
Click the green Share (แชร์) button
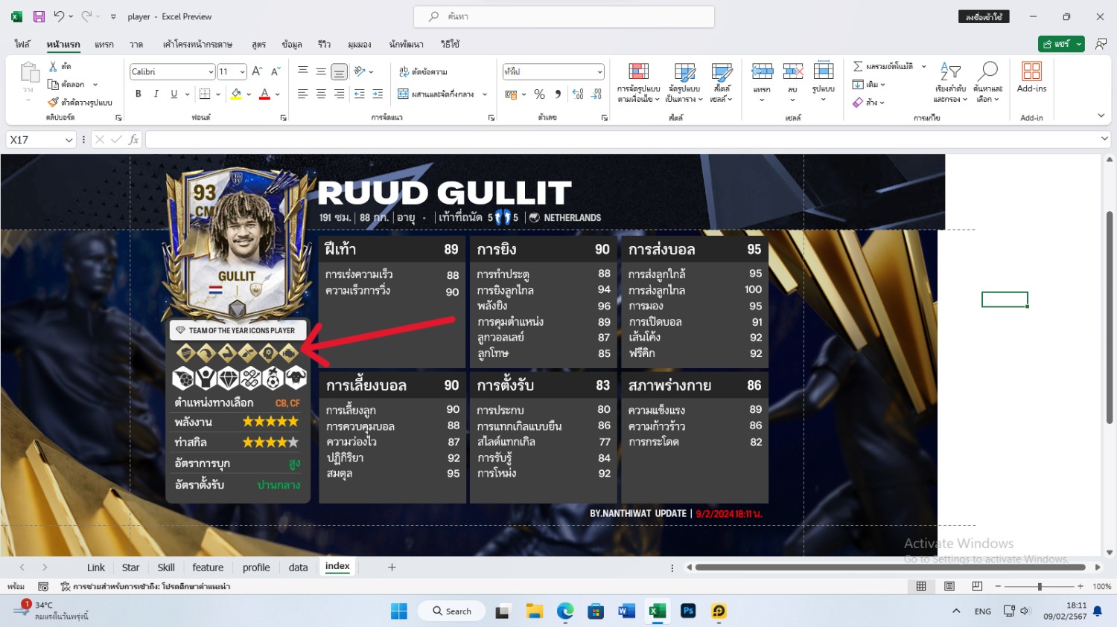point(1061,44)
